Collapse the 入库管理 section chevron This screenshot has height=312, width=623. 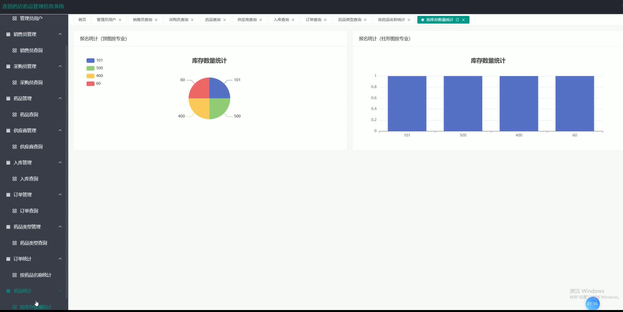click(60, 163)
